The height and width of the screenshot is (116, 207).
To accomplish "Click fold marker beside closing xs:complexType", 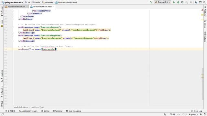I will (13, 11).
